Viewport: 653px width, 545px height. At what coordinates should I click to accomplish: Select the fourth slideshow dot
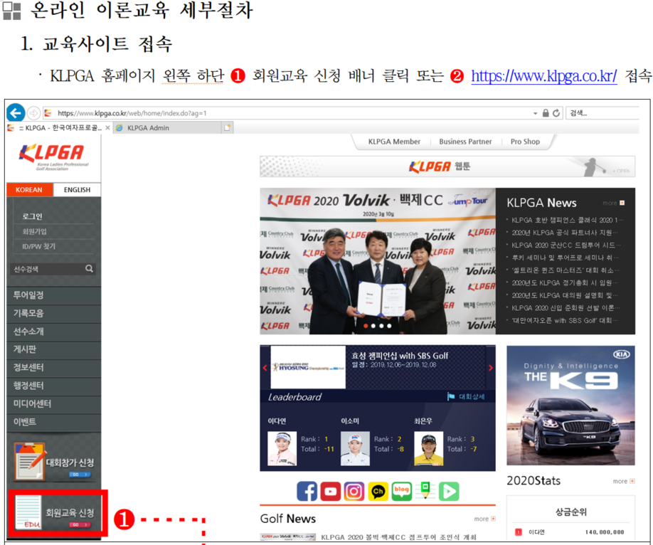pyautogui.click(x=389, y=326)
